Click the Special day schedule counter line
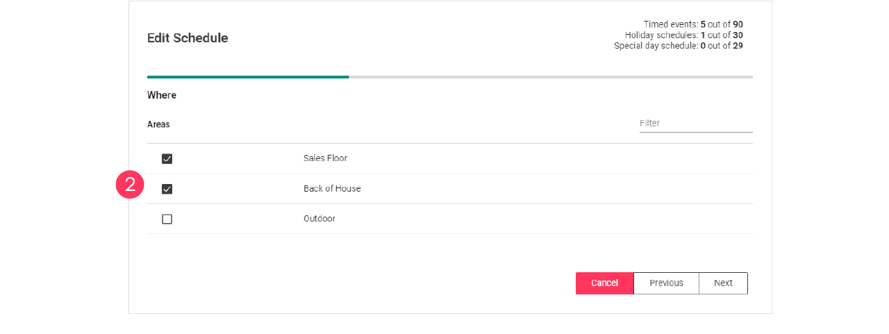This screenshot has height=334, width=889. [678, 46]
